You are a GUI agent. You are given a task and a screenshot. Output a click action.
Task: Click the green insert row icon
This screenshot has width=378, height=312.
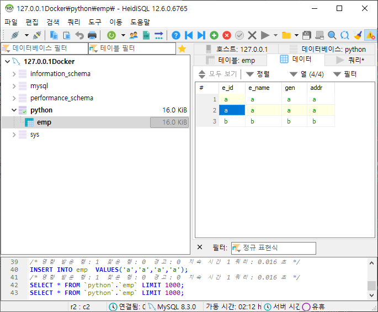click(214, 35)
